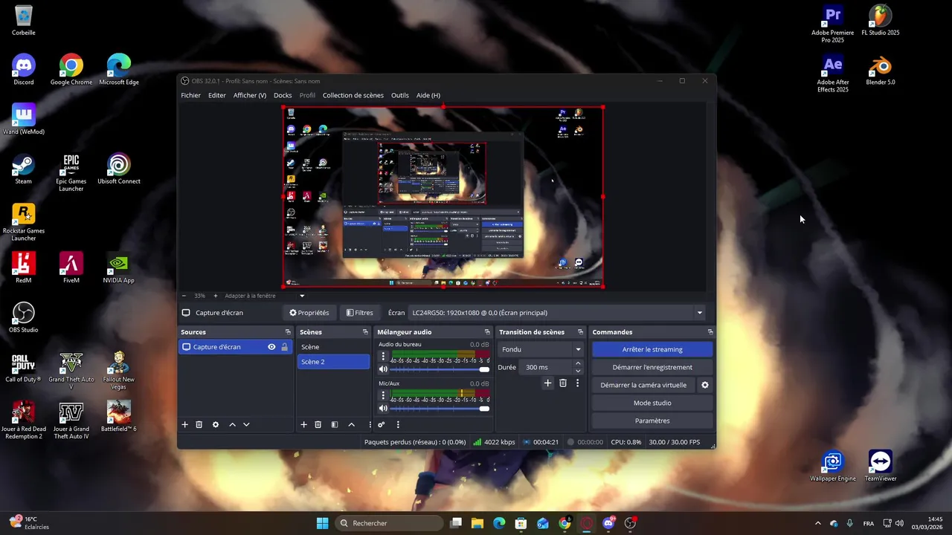Zoom out preview with minus icon
The width and height of the screenshot is (952, 535).
(x=184, y=296)
